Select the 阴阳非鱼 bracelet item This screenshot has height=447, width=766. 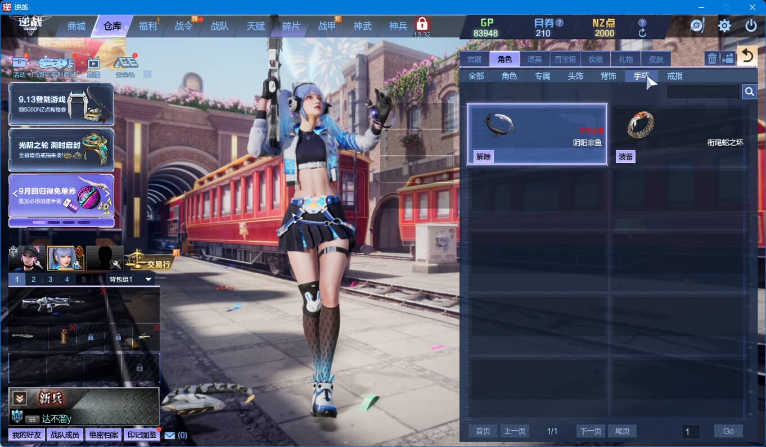[537, 134]
